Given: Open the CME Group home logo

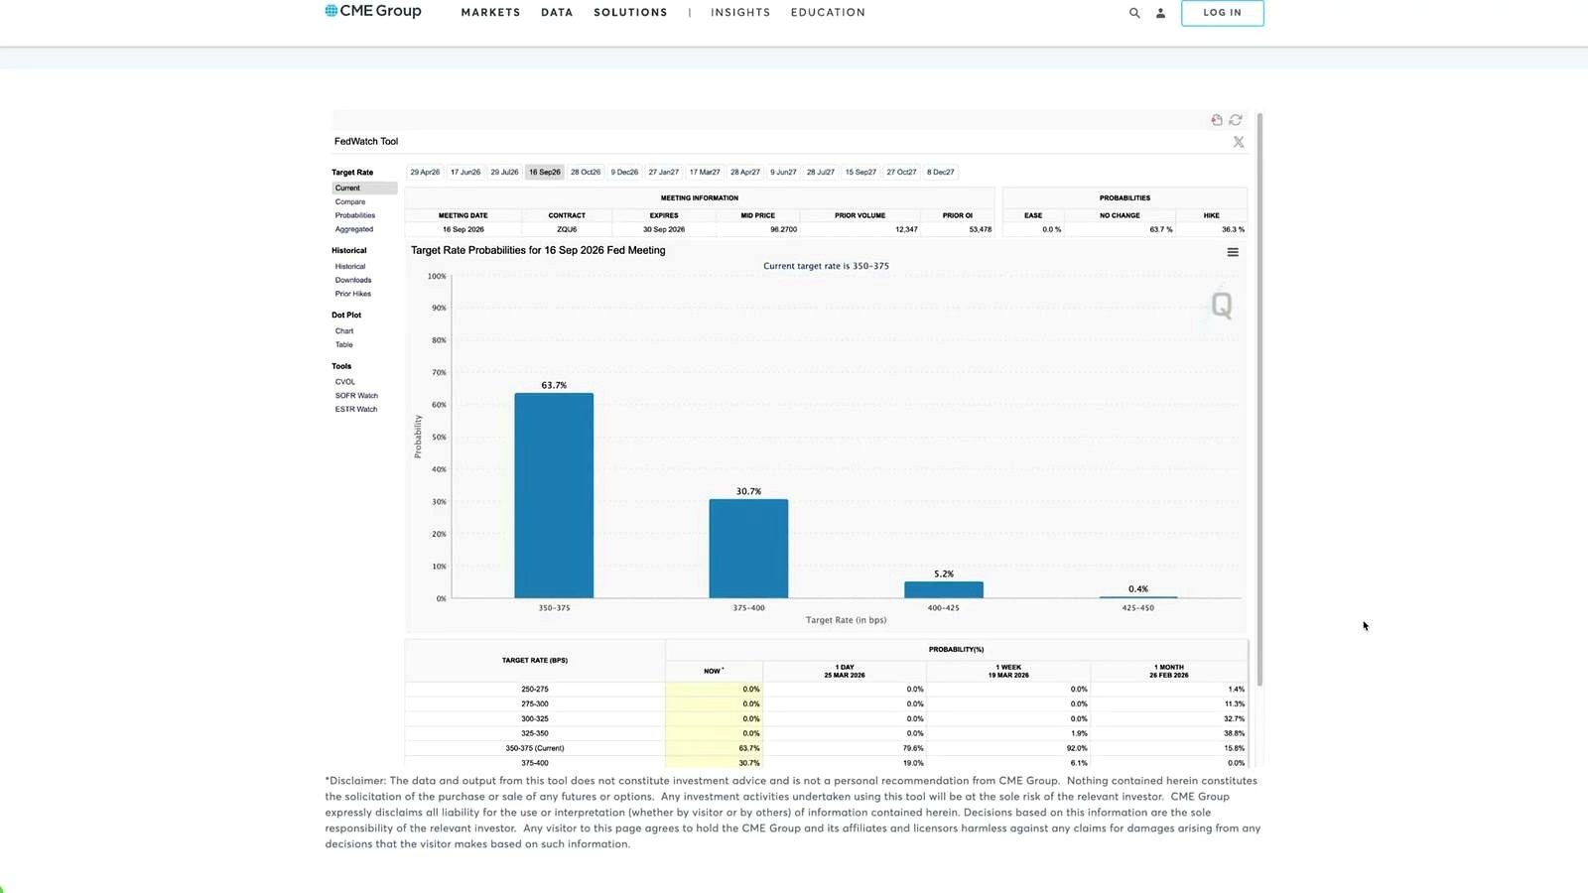Looking at the screenshot, I should (373, 11).
